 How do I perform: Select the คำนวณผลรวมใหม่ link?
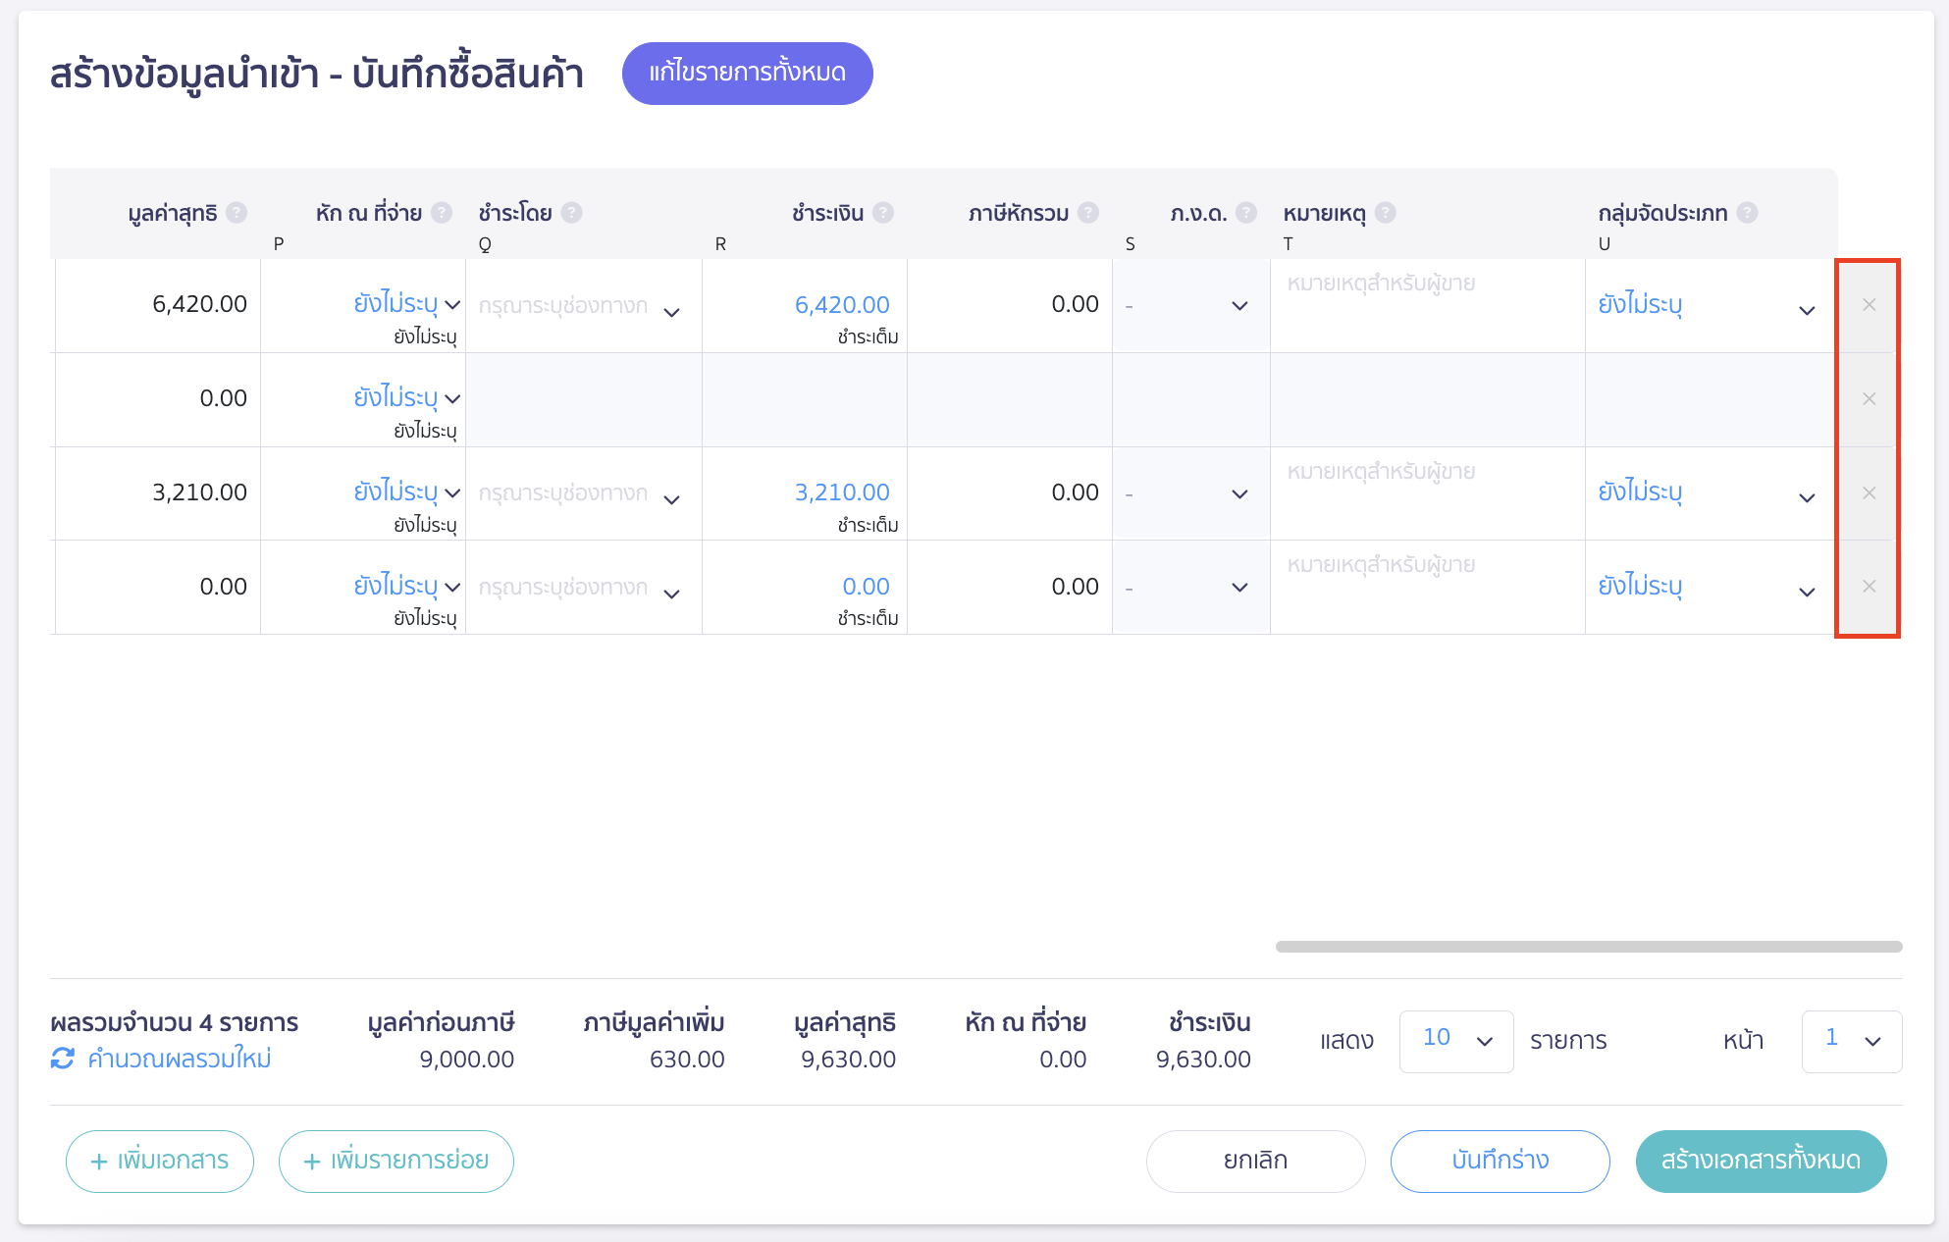pyautogui.click(x=177, y=1059)
